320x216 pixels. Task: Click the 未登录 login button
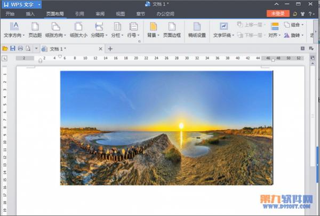pos(277,13)
